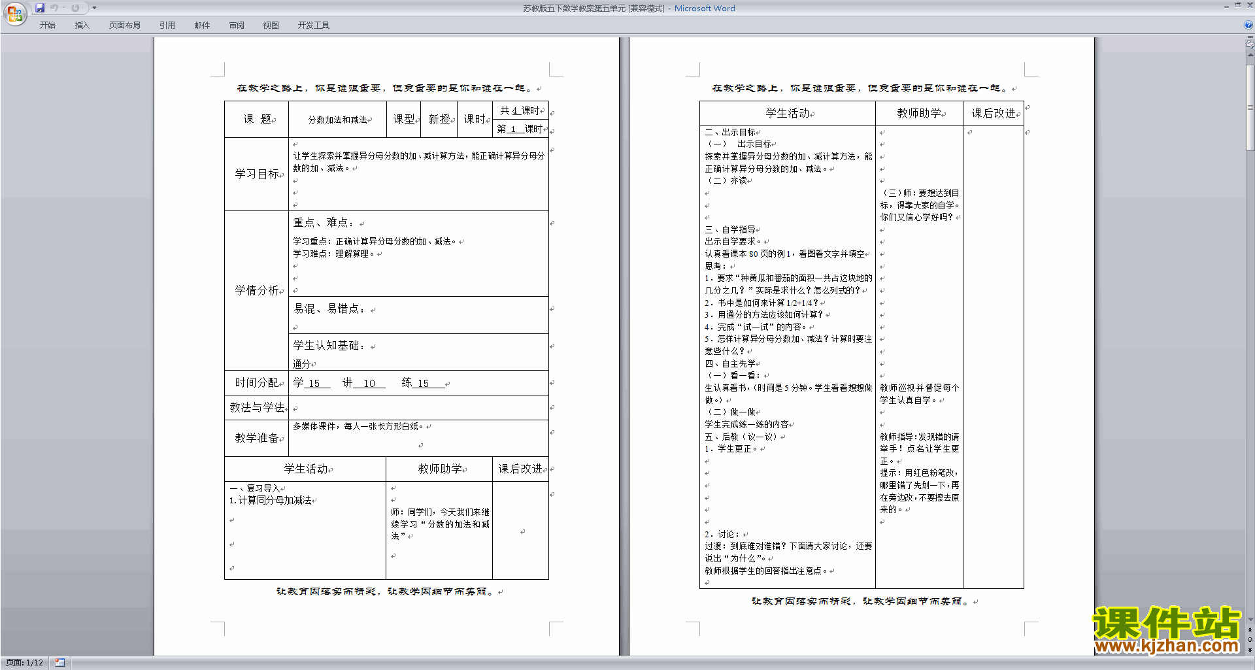Viewport: 1255px width, 670px height.
Task: Click 学生活动 header on the second page
Action: tap(788, 113)
